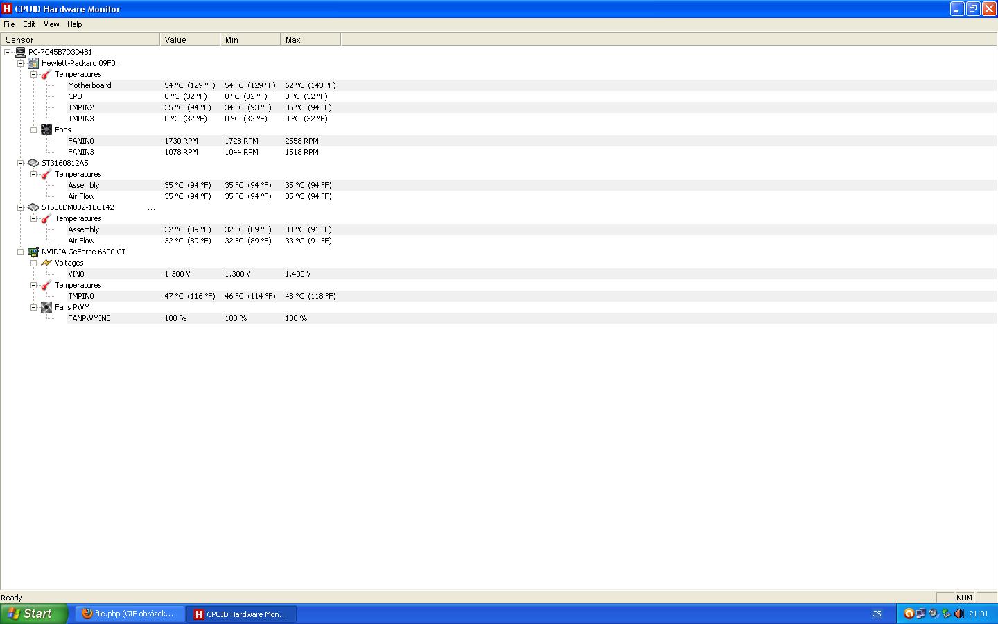Collapse the ST500DM002-1BC142 drive node
Viewport: 998px width, 624px height.
pyautogui.click(x=20, y=207)
